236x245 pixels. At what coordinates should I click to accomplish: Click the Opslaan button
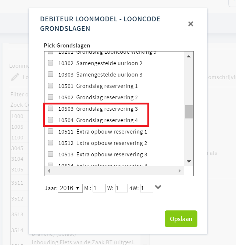click(181, 219)
